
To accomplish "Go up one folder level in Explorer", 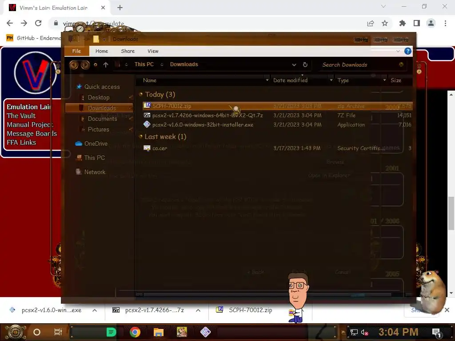I will tap(106, 65).
